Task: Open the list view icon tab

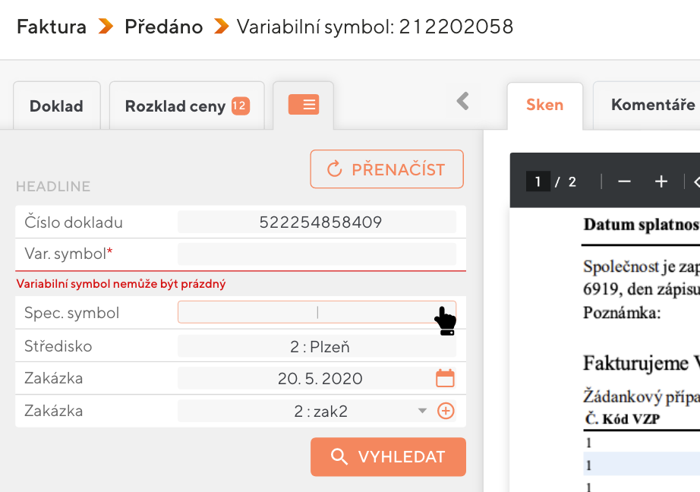Action: (x=303, y=105)
